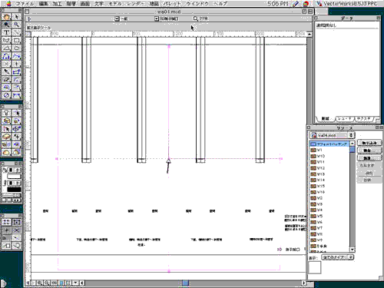The height and width of the screenshot is (288, 384).
Task: Click the black pen color swatch
Action: click(x=14, y=190)
